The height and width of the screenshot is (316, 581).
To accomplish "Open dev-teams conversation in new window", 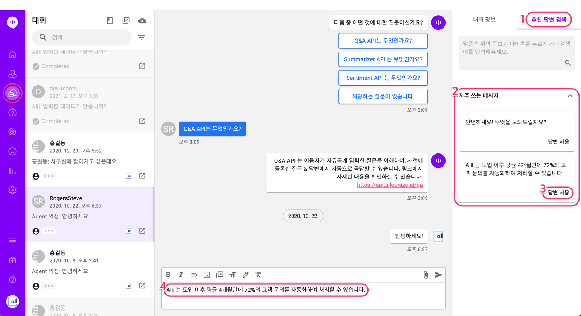I will 142,121.
